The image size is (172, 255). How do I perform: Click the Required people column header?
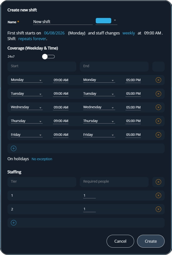click(114, 182)
